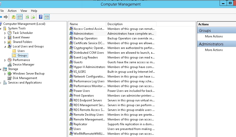
Task: Click the Refresh toolbar icon
Action: click(x=27, y=17)
